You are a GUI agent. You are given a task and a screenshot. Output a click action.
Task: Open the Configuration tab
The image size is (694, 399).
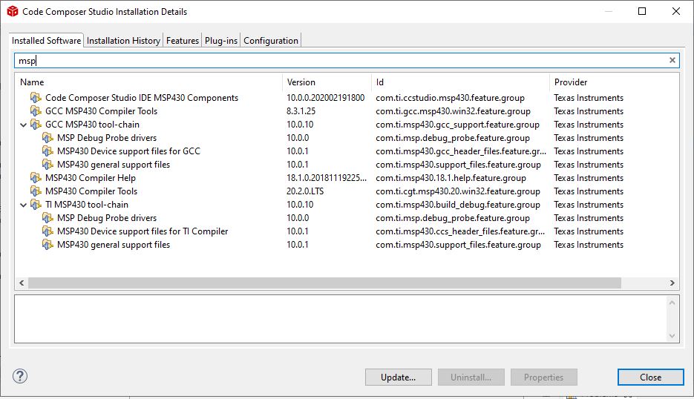[271, 41]
